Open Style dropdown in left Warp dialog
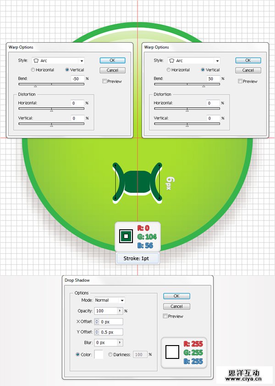Image resolution: width=275 pixels, height=386 pixels. tap(82, 61)
